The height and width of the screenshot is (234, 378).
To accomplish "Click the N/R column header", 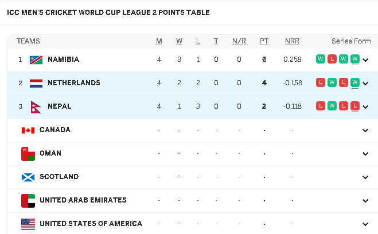I will click(x=239, y=41).
